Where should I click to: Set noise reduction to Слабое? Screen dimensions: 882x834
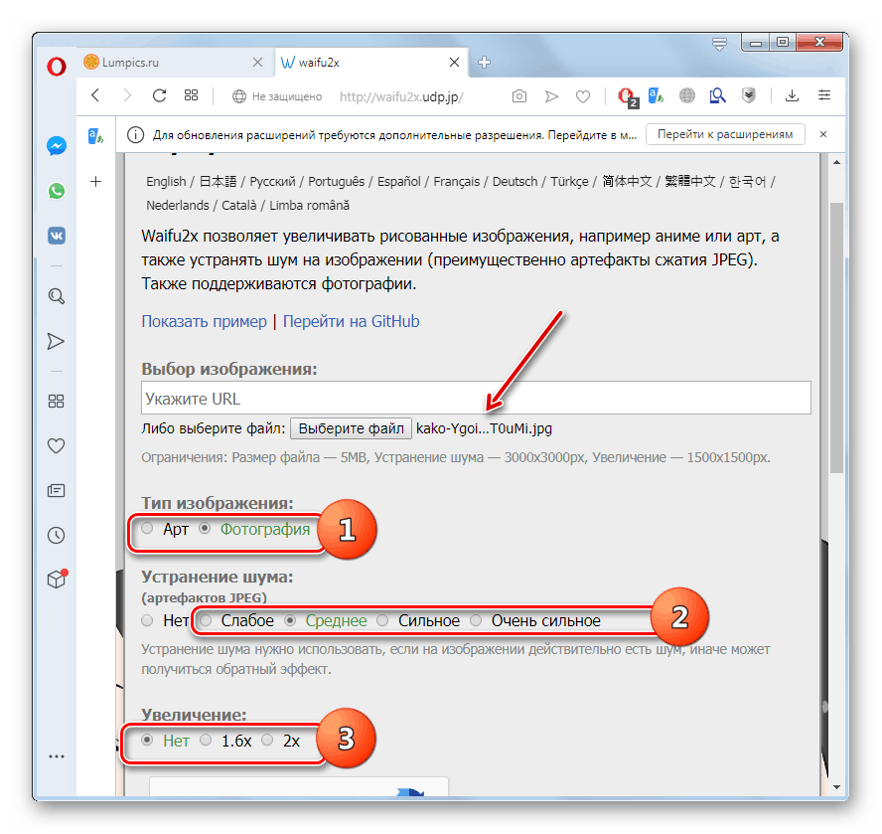point(206,620)
